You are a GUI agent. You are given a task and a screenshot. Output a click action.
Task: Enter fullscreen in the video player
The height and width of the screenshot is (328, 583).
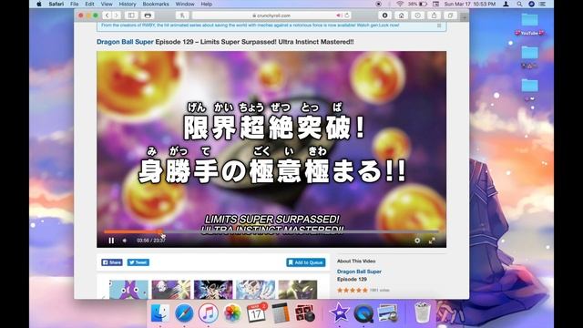(432, 241)
